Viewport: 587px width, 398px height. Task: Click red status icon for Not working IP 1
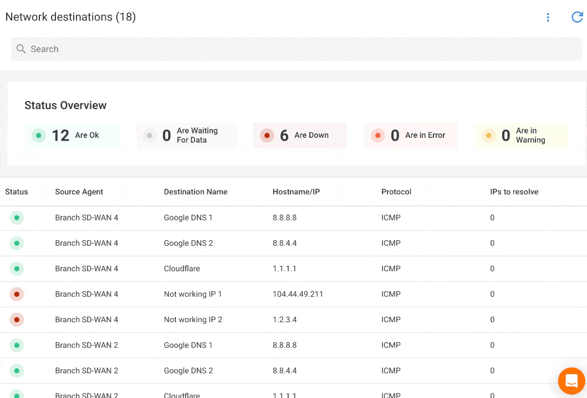(17, 294)
